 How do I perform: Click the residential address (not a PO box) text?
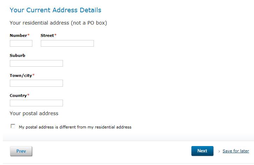pos(58,23)
